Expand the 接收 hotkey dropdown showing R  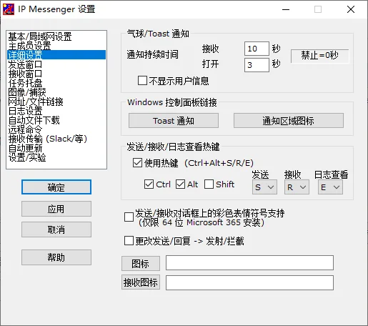(x=297, y=187)
